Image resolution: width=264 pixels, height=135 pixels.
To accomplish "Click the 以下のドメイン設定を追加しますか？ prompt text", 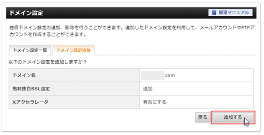I will coord(47,62).
